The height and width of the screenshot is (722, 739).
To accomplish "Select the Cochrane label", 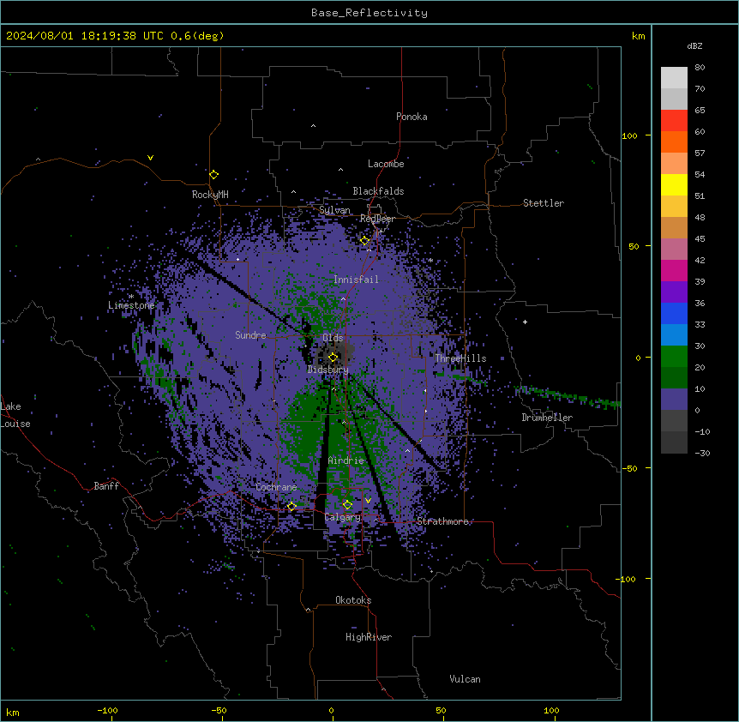I will tap(276, 487).
